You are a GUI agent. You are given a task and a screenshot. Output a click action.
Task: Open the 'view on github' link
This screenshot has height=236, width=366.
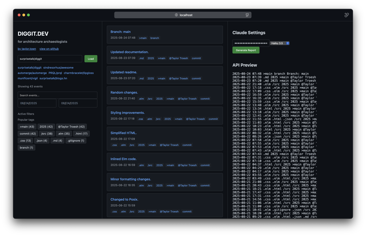(49, 49)
